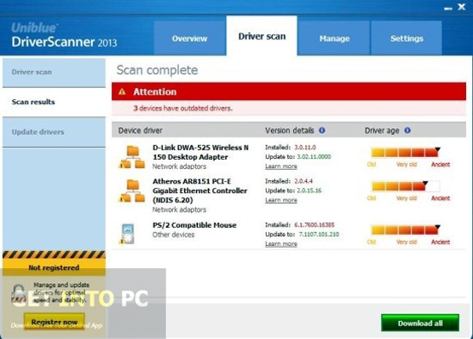The width and height of the screenshot is (473, 339).
Task: Click the Version details column header
Action: 290,131
